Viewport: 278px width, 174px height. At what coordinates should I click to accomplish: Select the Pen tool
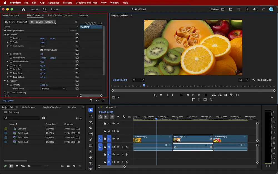pos(91,140)
